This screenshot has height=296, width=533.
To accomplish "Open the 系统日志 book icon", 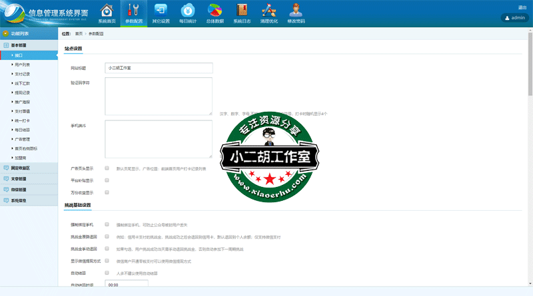I will 242,10.
